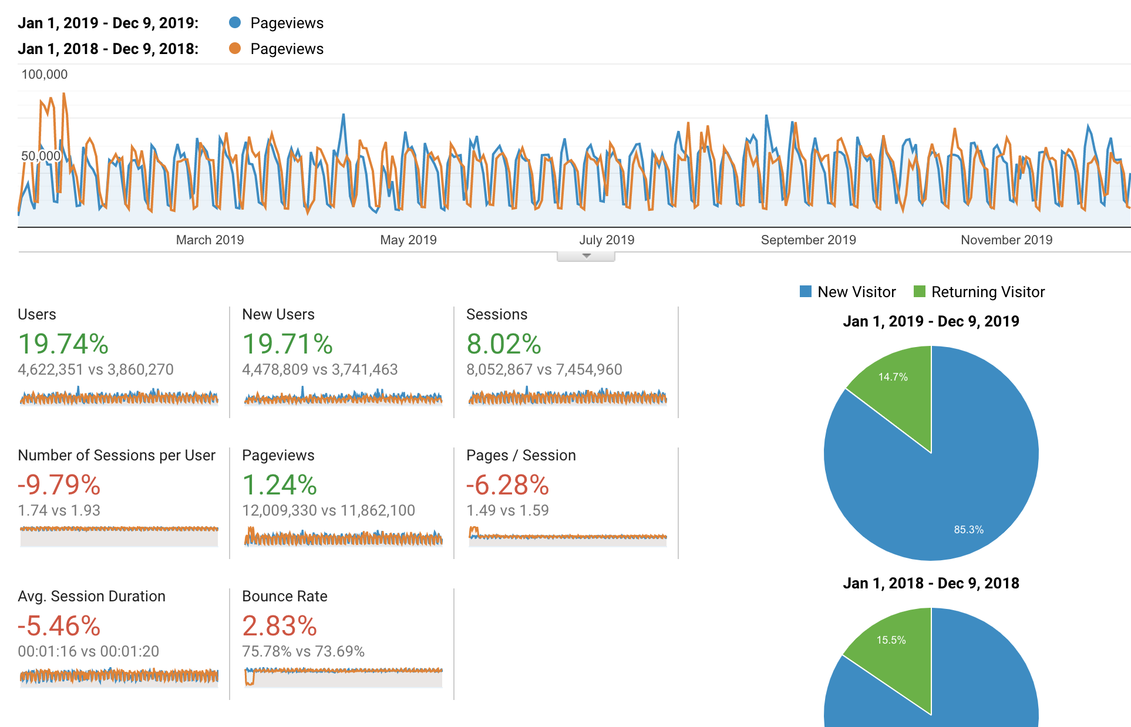1131x727 pixels.
Task: Click the blue 2019 Pageviews legend dot
Action: point(235,23)
